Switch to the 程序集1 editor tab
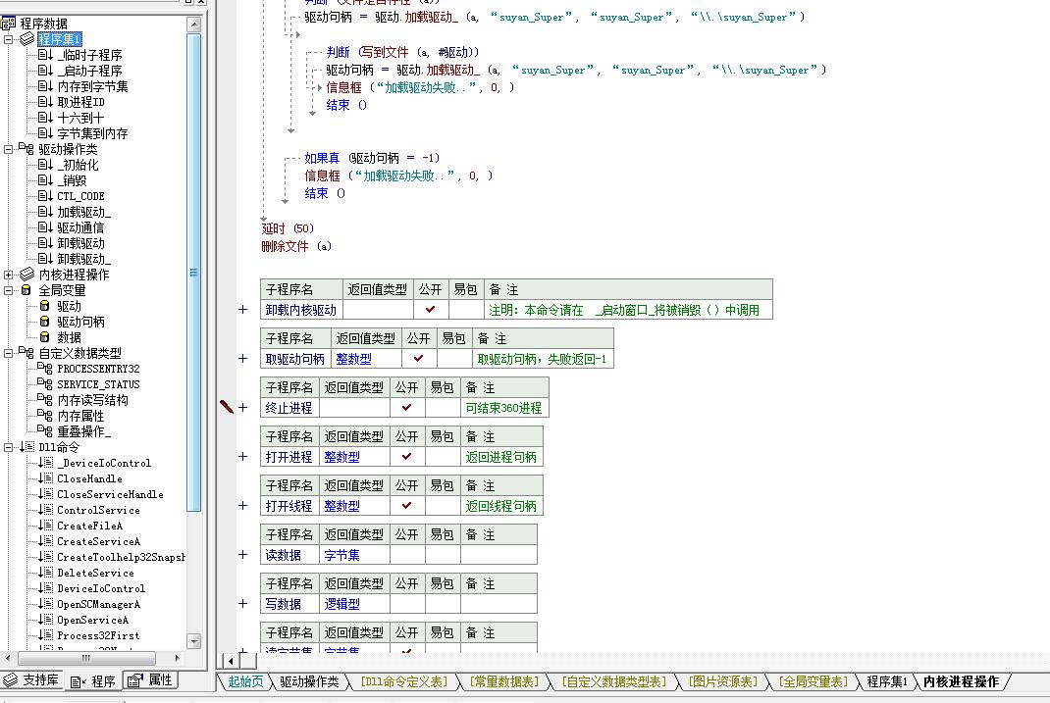The width and height of the screenshot is (1050, 703). coord(886,681)
